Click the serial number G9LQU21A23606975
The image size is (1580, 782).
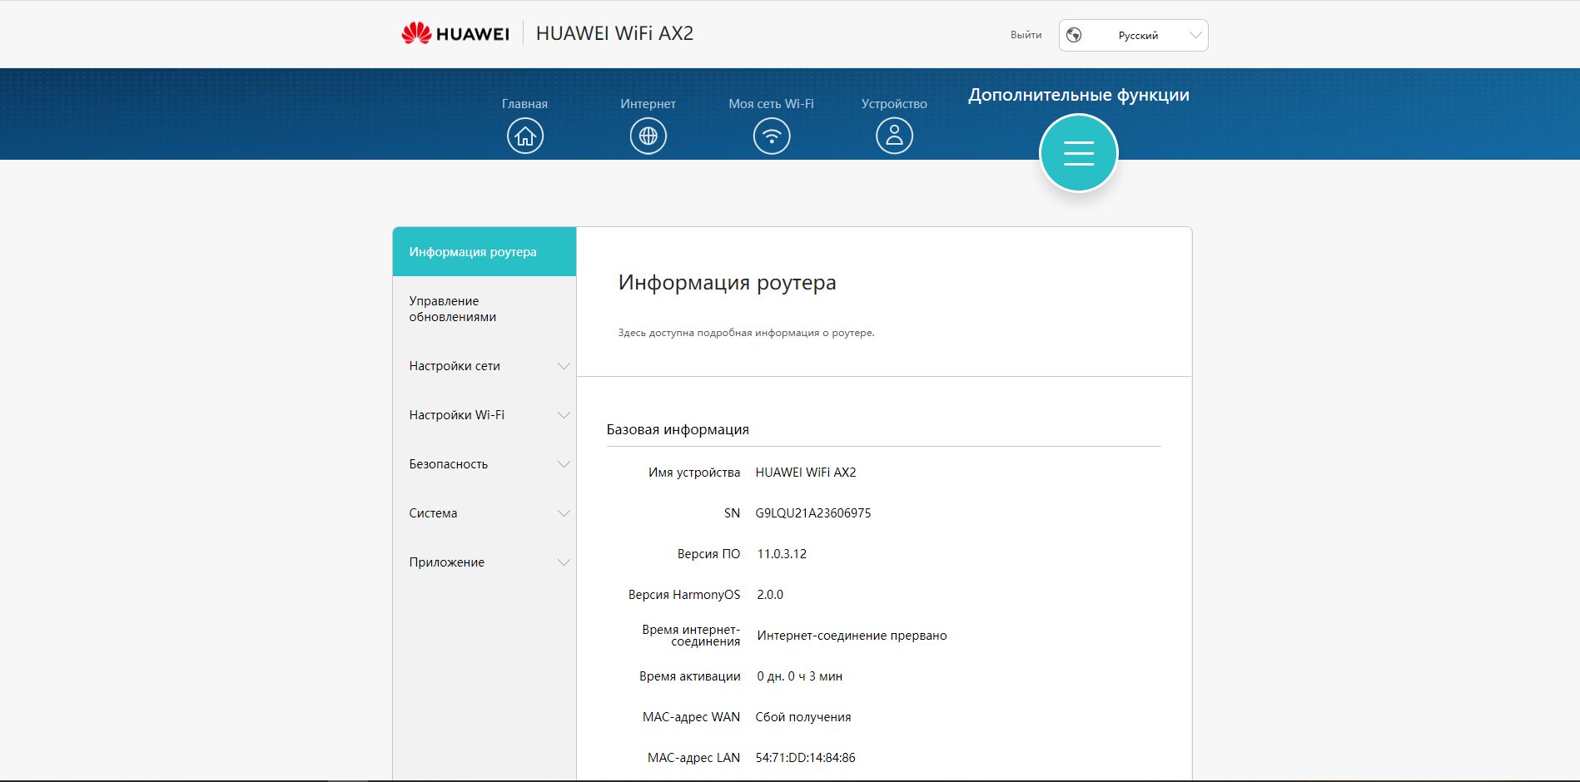tap(812, 513)
